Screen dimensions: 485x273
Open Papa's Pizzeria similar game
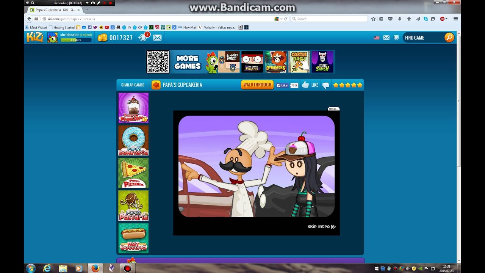[x=133, y=173]
